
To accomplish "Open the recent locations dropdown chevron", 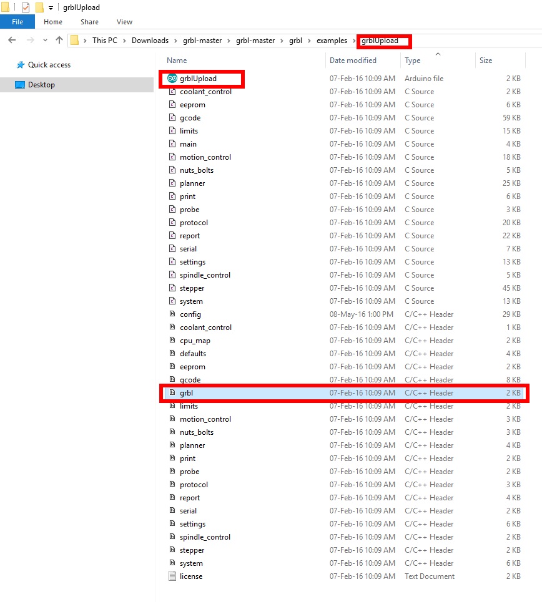I will coord(45,41).
